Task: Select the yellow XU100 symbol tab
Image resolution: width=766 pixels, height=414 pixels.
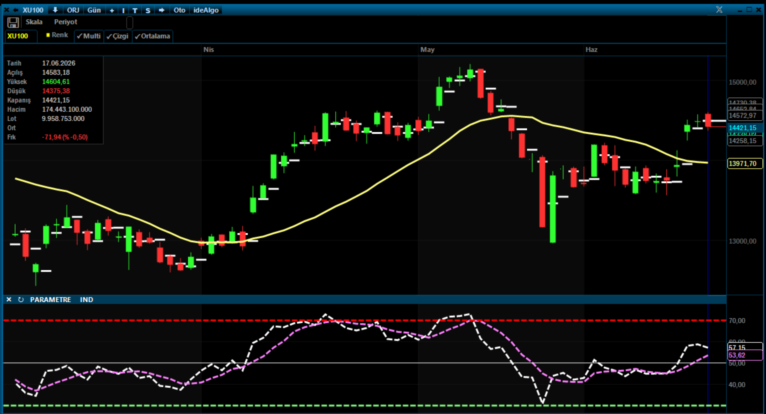Action: click(21, 36)
